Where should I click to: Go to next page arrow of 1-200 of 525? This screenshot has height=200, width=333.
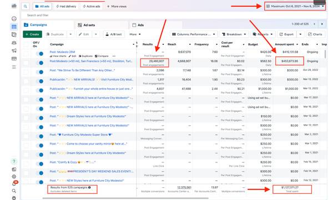pos(322,24)
